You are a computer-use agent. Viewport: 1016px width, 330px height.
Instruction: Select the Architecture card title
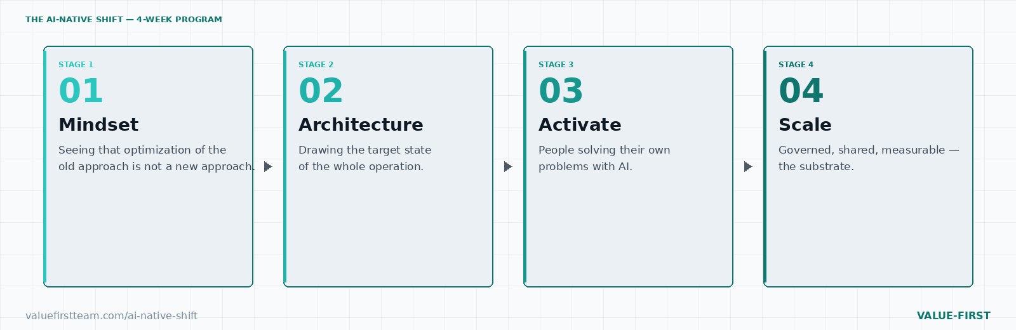pos(361,124)
